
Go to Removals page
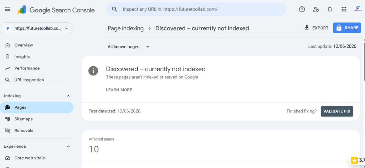click(x=37, y=131)
